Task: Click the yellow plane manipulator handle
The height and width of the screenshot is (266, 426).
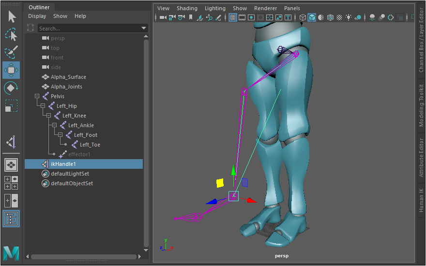Action: click(x=220, y=183)
